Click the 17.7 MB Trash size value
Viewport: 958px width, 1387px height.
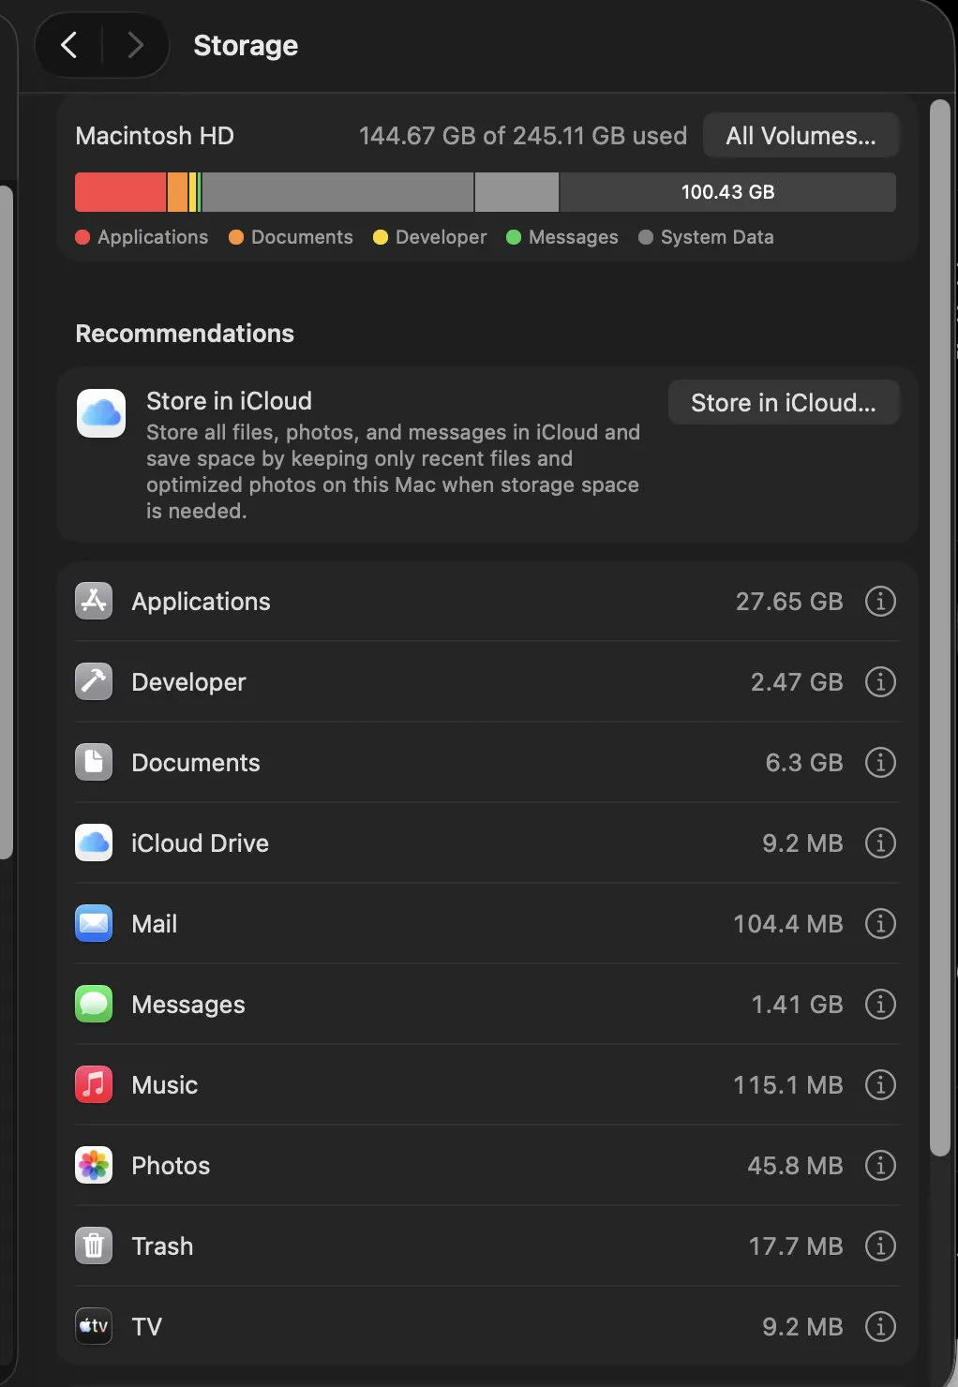[796, 1246]
